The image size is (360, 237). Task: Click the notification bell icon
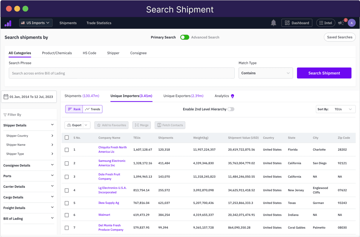pyautogui.click(x=273, y=22)
